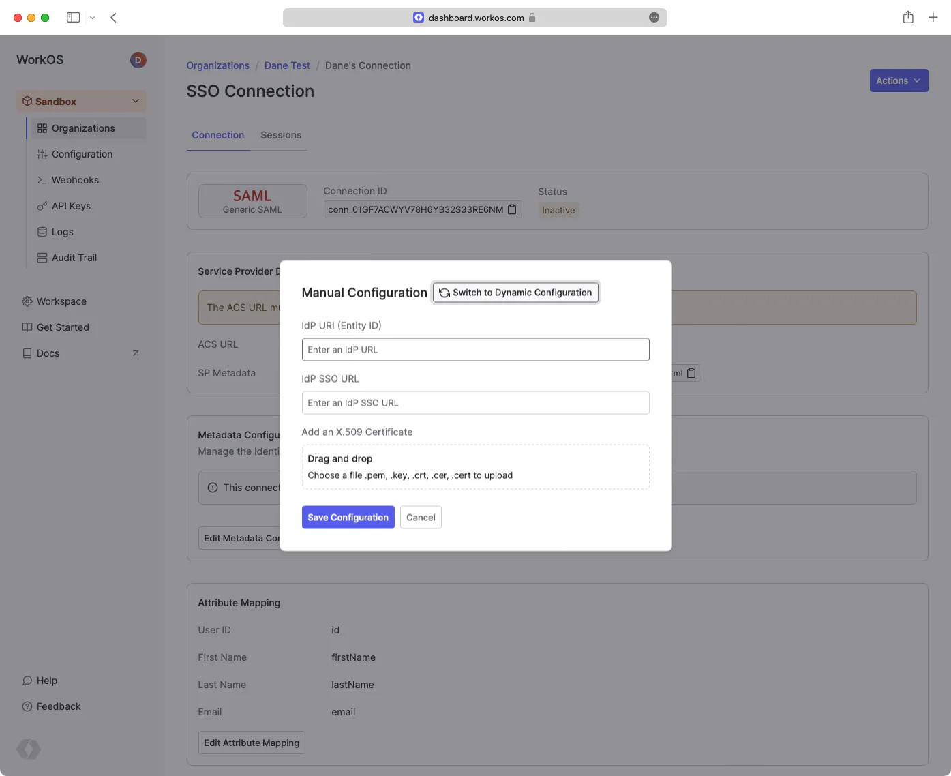Open the Actions dropdown menu
Image resolution: width=951 pixels, height=776 pixels.
point(899,80)
